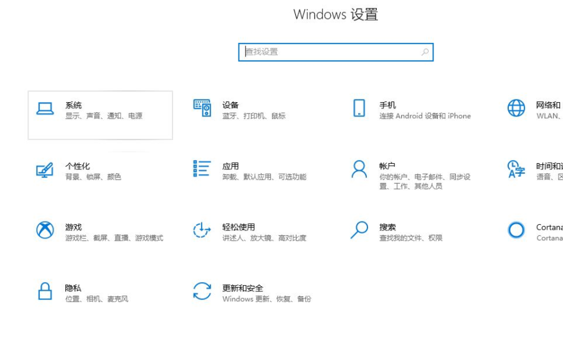Image resolution: width=563 pixels, height=348 pixels.
Task: Click '连接 Android 设备和 iPhone' text
Action: pyautogui.click(x=425, y=116)
